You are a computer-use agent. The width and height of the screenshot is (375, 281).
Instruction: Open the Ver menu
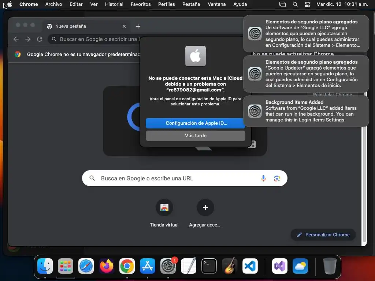tap(94, 4)
